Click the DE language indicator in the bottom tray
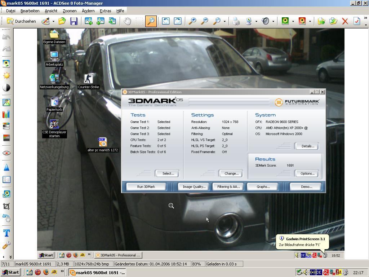The width and height of the screenshot is (369, 277). point(319,273)
